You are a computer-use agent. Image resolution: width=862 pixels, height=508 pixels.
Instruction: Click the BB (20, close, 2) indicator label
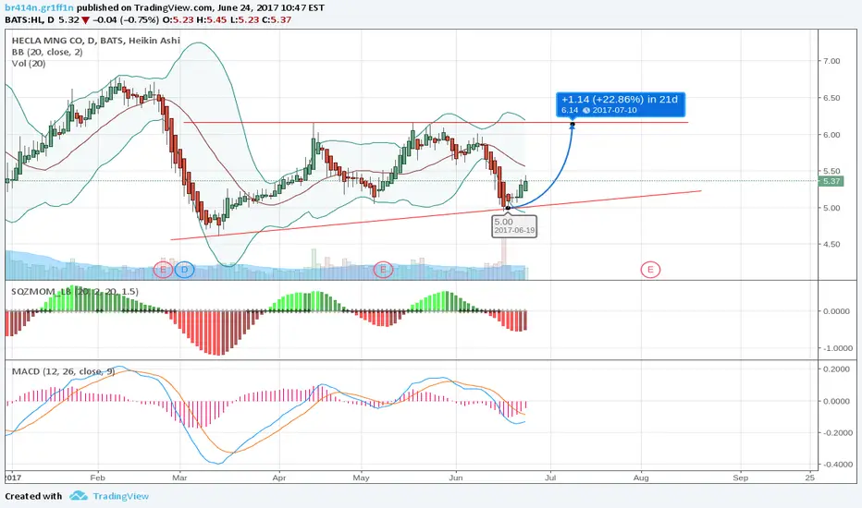click(47, 52)
